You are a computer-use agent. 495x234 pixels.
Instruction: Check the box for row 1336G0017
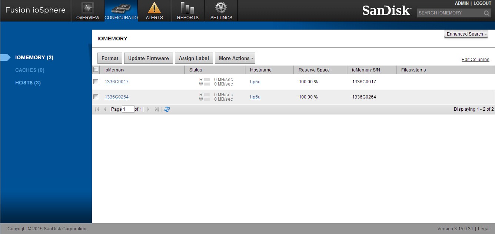coord(96,82)
